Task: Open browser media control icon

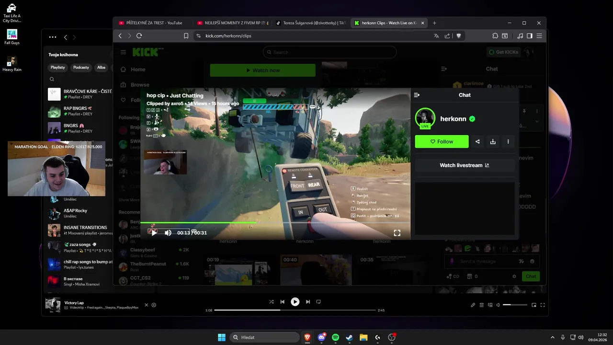Action: tap(521, 36)
